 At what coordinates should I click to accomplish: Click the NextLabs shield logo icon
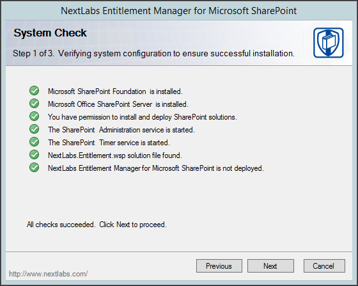[329, 43]
